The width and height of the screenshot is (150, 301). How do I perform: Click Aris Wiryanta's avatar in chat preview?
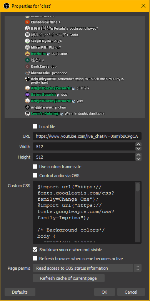(27, 79)
